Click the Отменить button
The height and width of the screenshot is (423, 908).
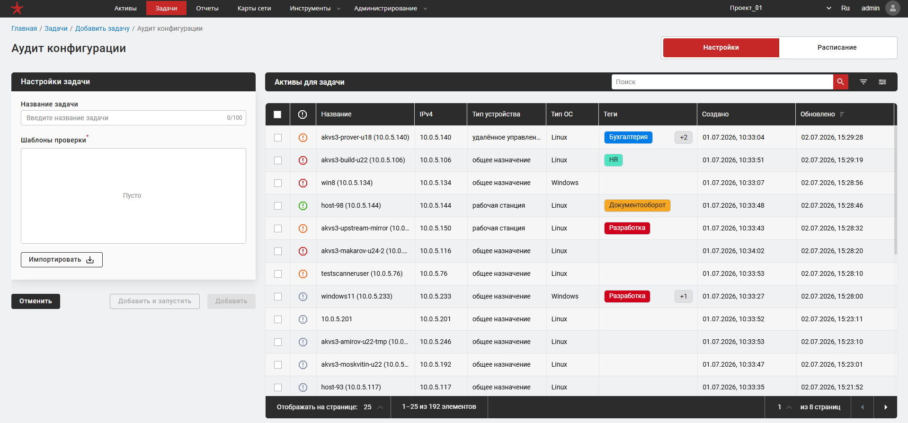tap(36, 301)
